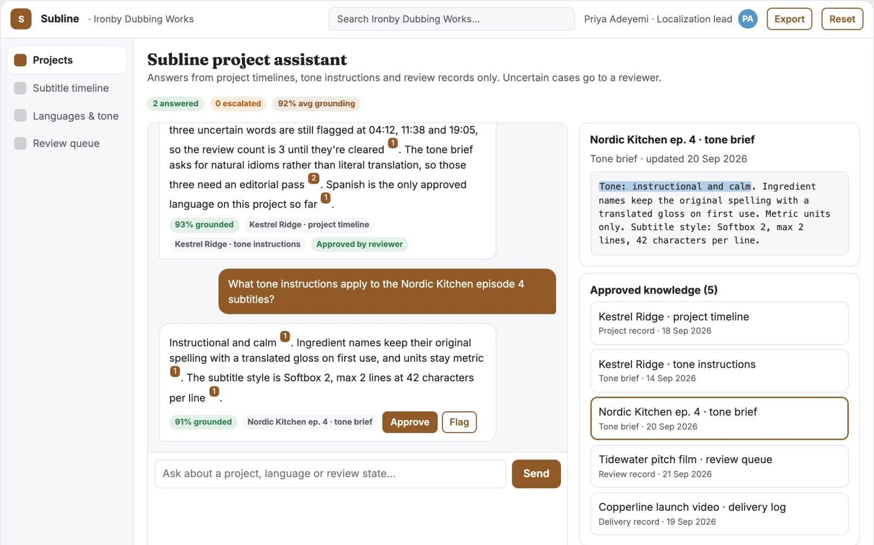Screen dimensions: 874x545
Task: Click the user question message bubble
Action: click(x=387, y=291)
